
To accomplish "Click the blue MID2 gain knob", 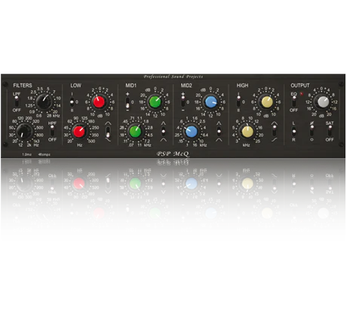I will coord(210,102).
